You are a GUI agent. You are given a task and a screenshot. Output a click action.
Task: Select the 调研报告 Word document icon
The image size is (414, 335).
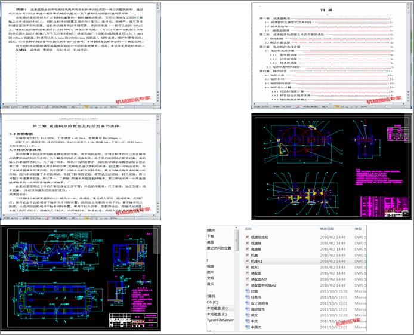tap(248, 309)
